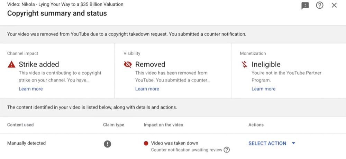This screenshot has width=346, height=159.
Task: Click the Monetization section label
Action: tap(253, 53)
